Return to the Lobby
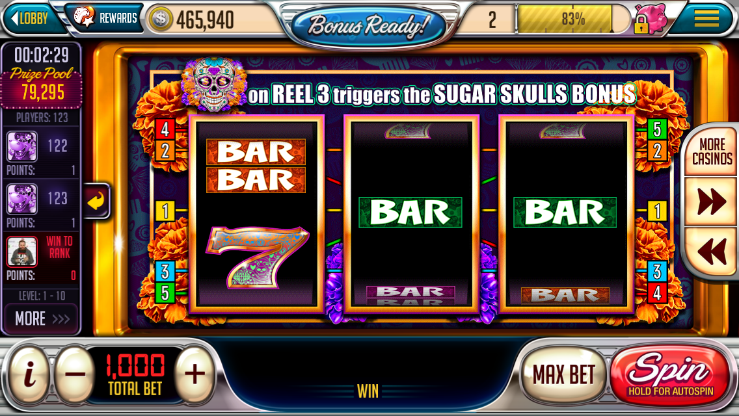 click(x=30, y=18)
